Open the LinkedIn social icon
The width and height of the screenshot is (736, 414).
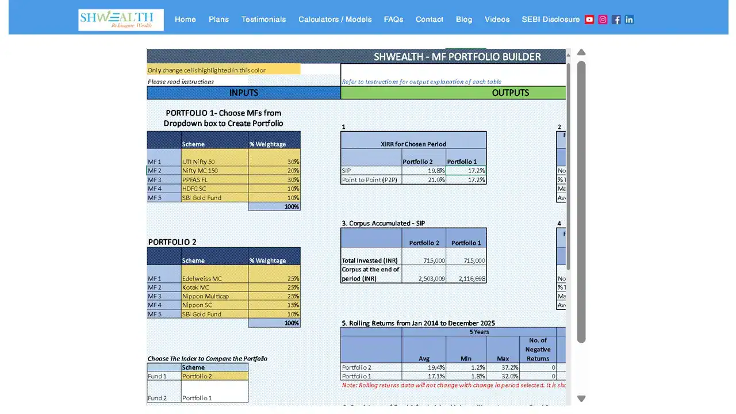click(x=630, y=20)
